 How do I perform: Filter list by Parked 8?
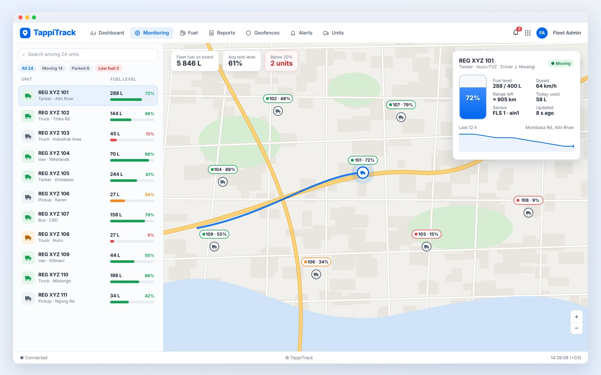80,68
